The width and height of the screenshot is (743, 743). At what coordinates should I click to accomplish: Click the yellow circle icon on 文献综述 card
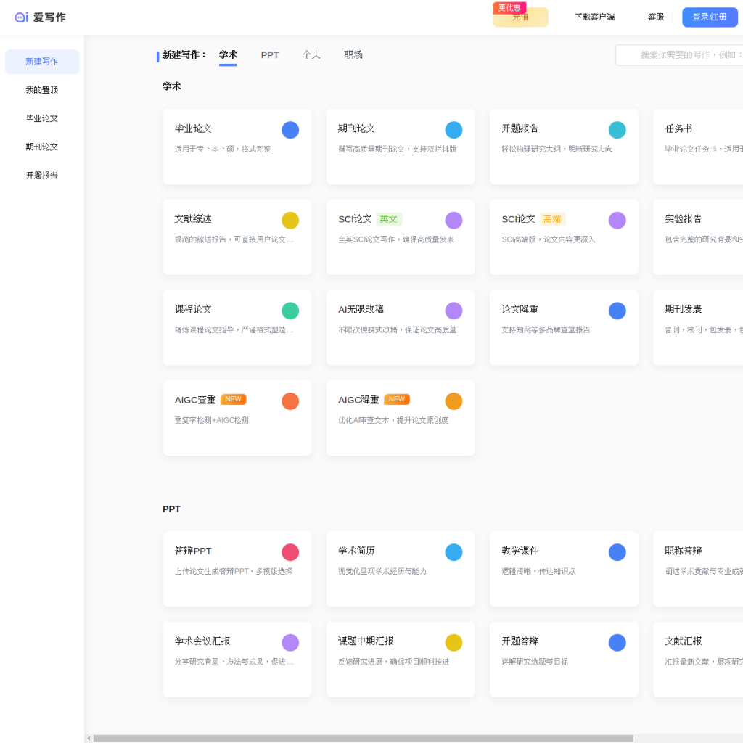coord(290,221)
